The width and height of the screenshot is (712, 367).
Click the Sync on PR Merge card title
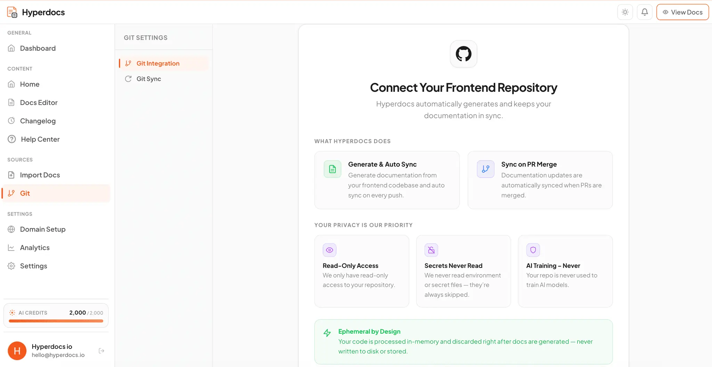click(529, 164)
